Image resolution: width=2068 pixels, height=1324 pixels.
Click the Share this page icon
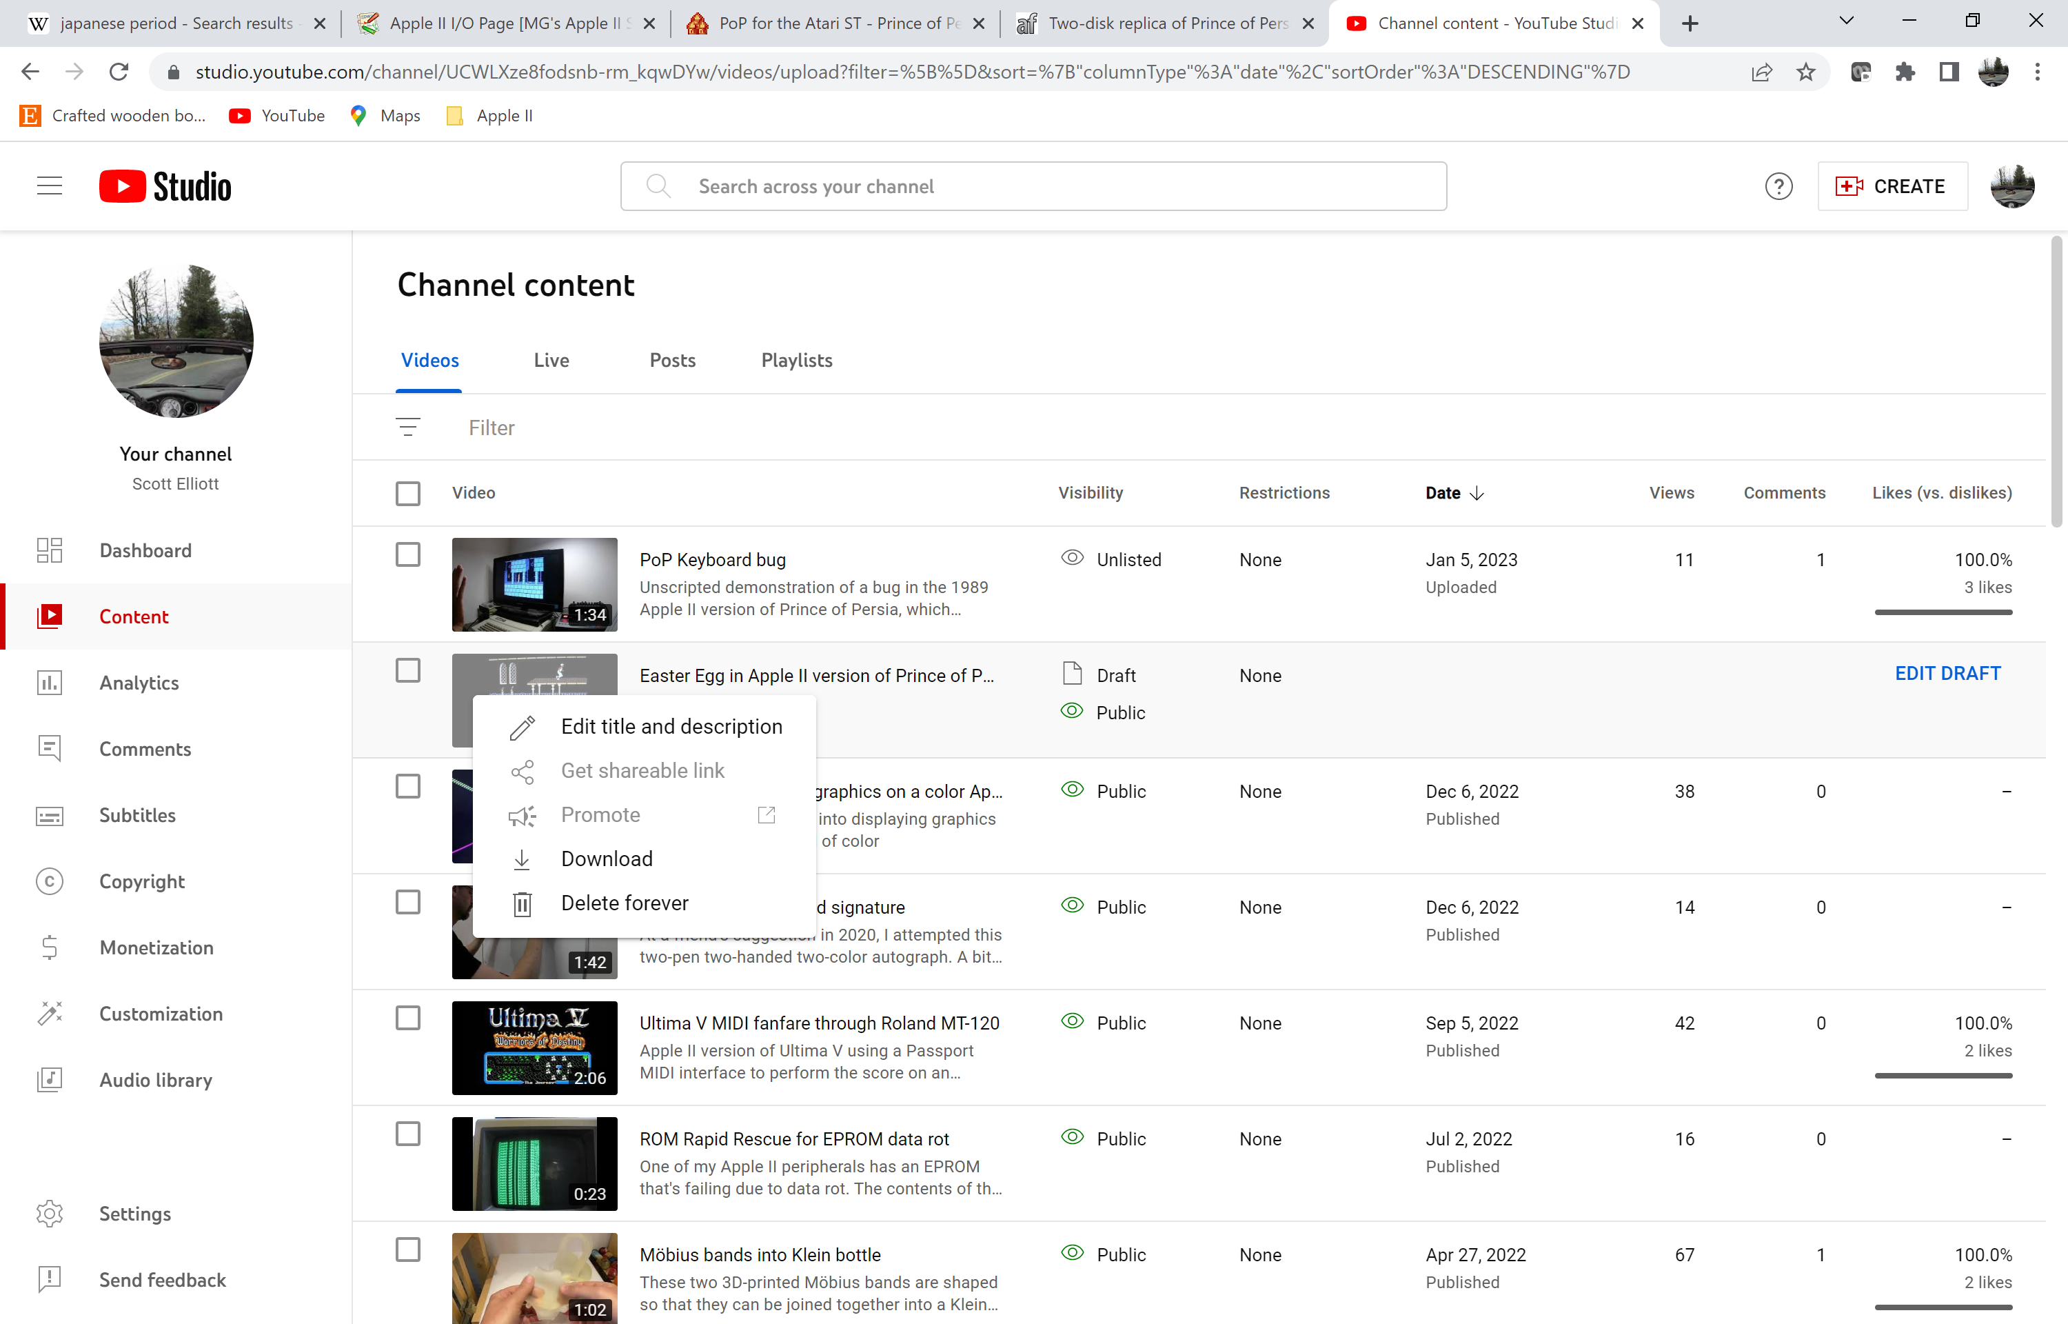pyautogui.click(x=1762, y=72)
